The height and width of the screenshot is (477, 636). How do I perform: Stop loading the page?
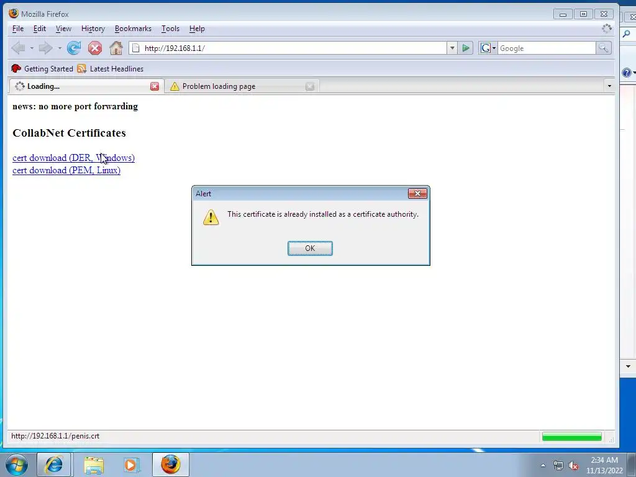coord(95,48)
